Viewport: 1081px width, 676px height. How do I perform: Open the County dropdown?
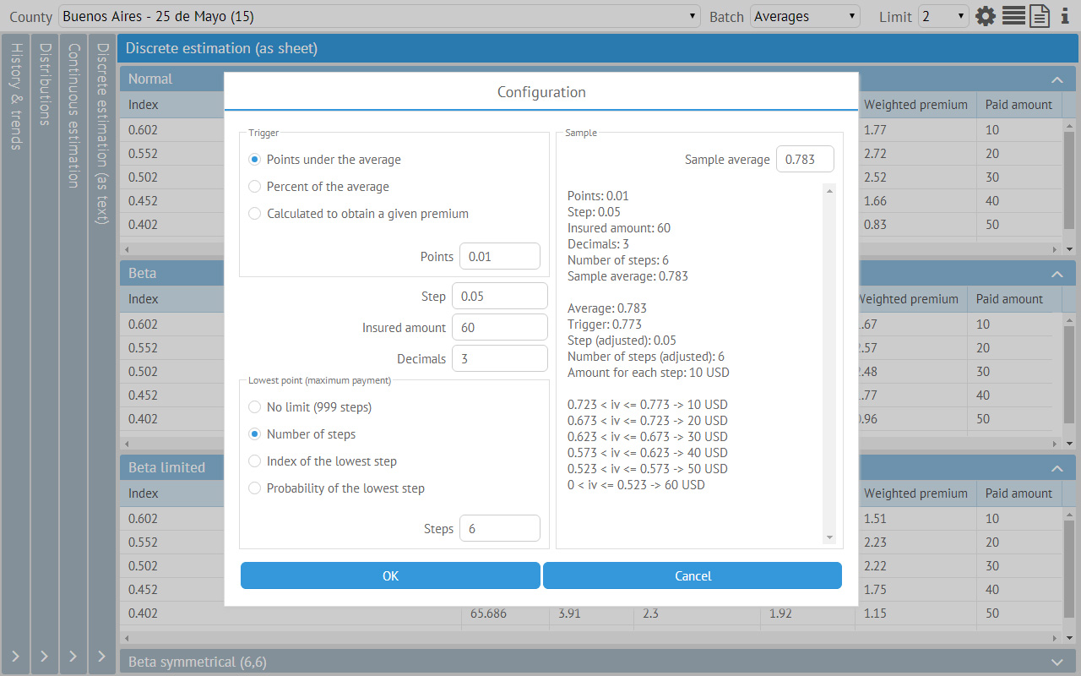(x=379, y=16)
